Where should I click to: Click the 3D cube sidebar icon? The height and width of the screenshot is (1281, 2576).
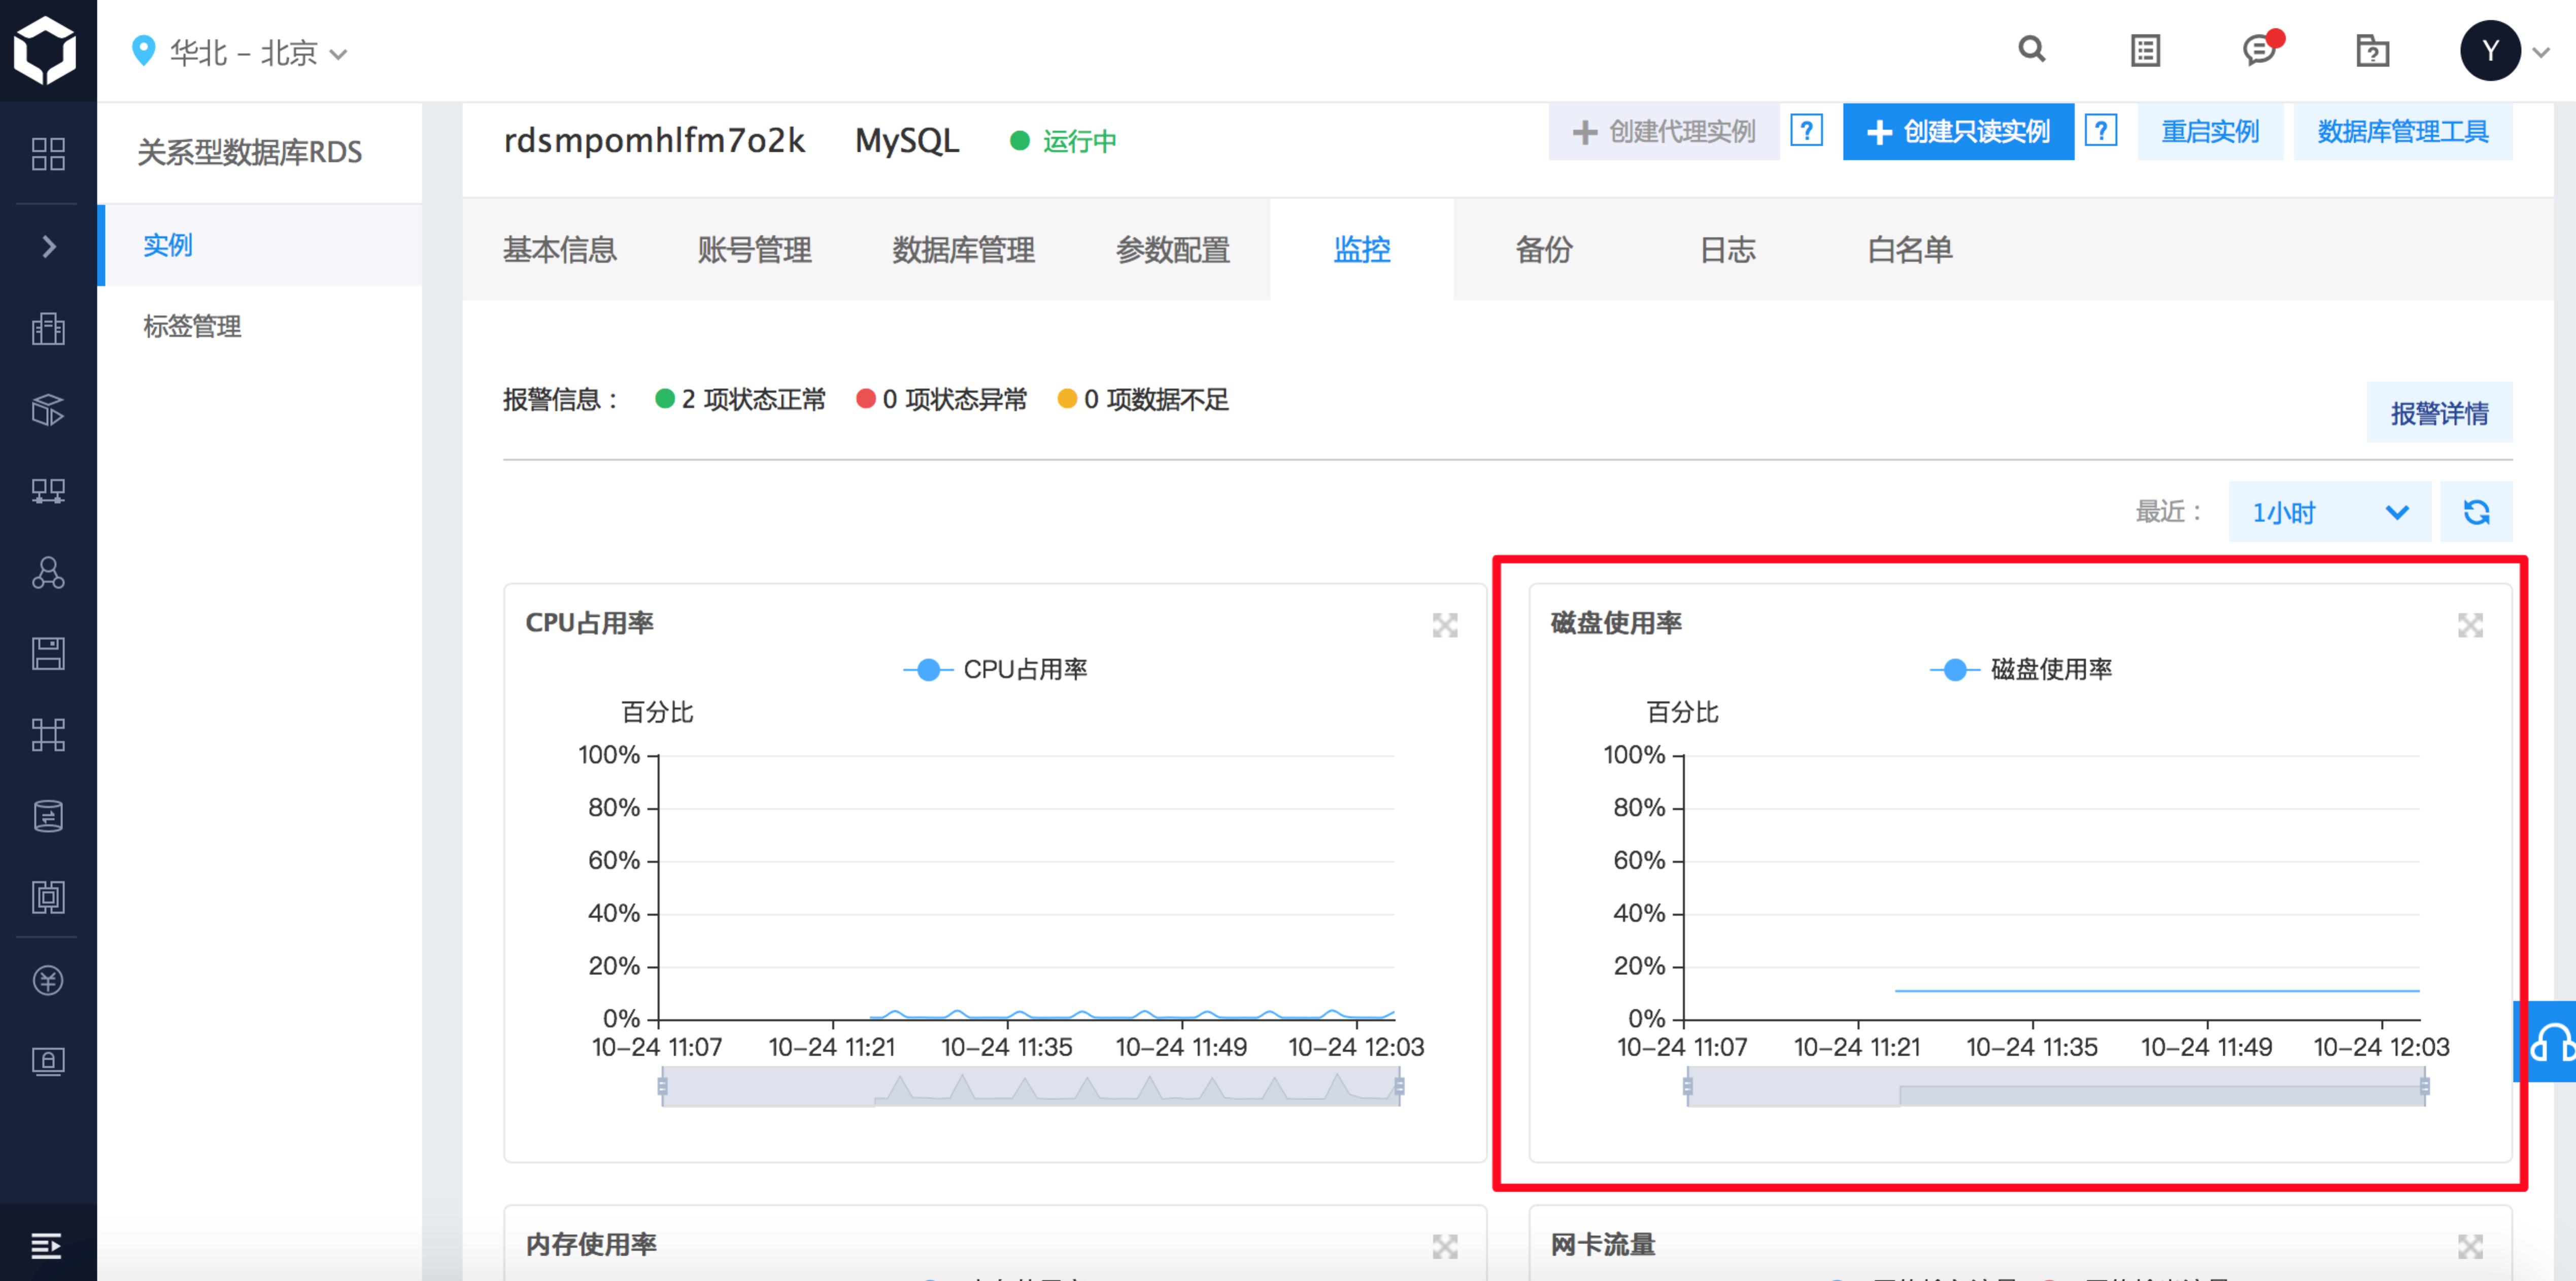(48, 409)
